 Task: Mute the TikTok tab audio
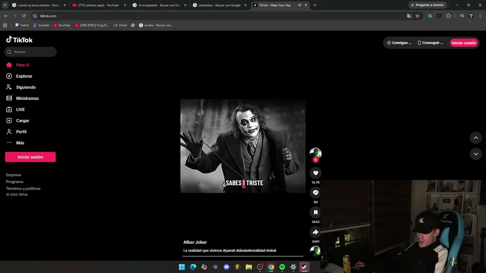coord(300,5)
